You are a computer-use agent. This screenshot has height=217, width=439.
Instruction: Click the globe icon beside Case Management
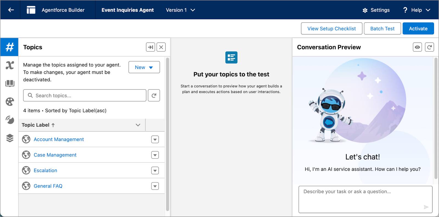[26, 155]
